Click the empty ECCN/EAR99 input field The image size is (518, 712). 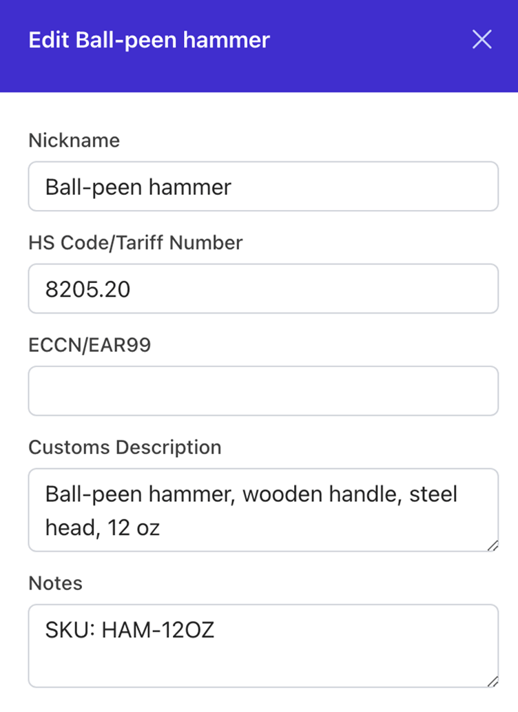click(262, 391)
